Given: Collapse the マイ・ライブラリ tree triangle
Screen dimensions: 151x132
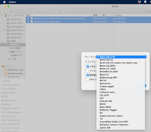Looking at the screenshot, I should (x=2, y=16).
